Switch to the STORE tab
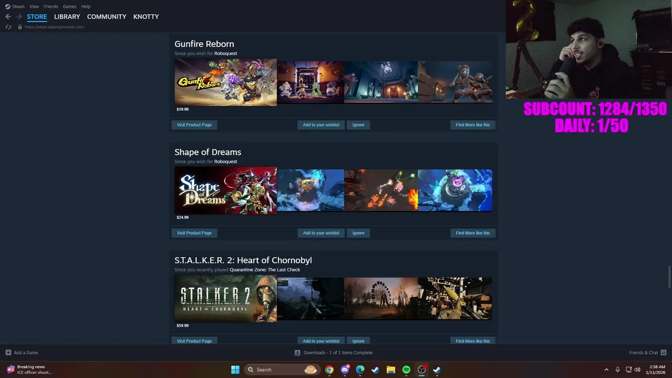672x378 pixels. [x=37, y=17]
